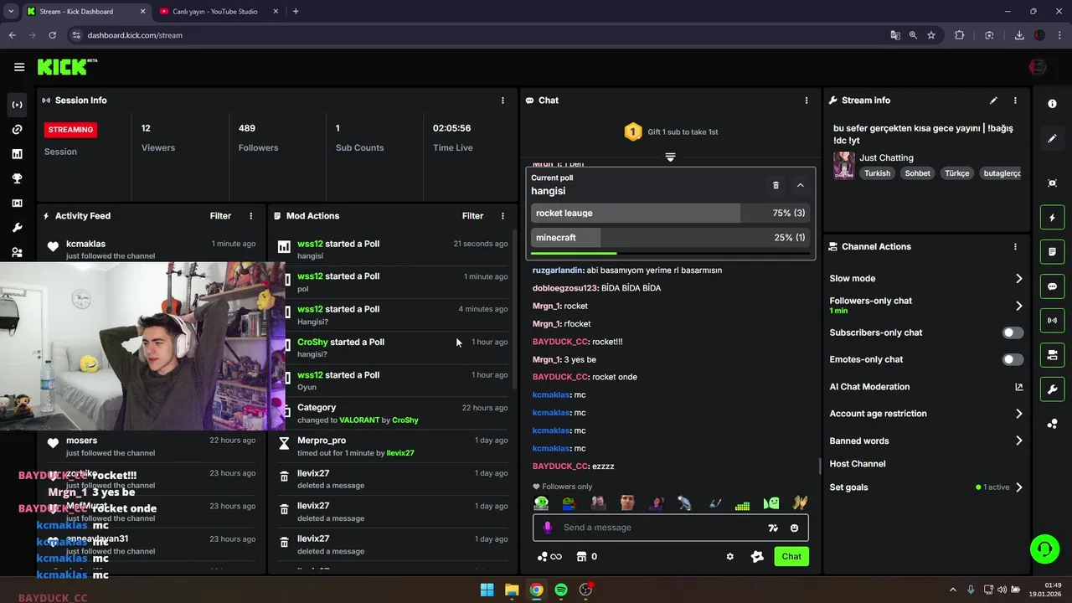Click the broadcast signal icon in right sidebar
The width and height of the screenshot is (1072, 603).
pyautogui.click(x=1053, y=321)
